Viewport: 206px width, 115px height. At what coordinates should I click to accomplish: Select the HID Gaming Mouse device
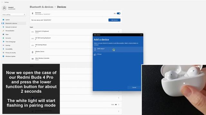(x=61, y=45)
